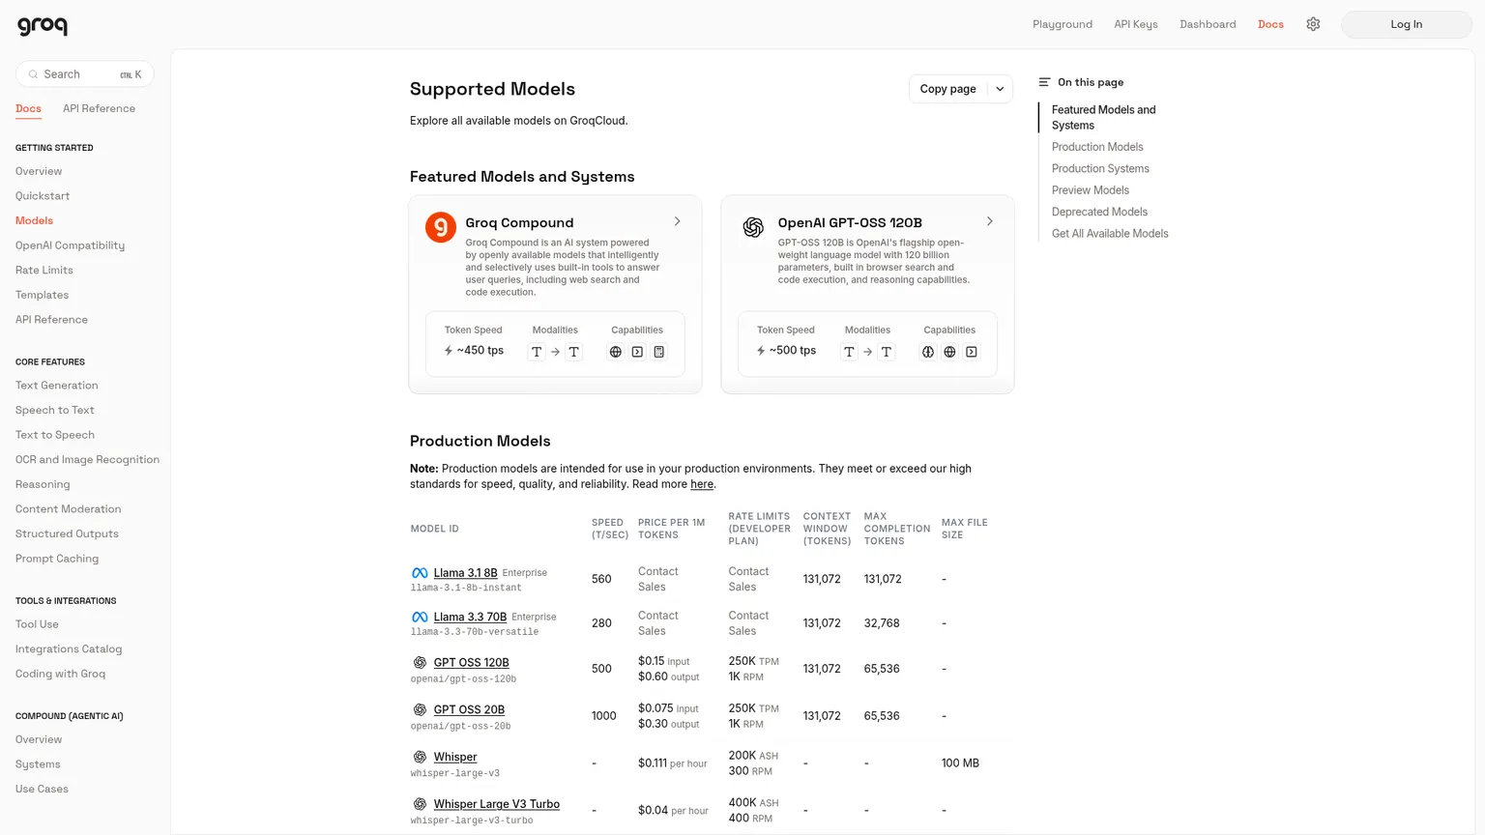Click code execution icon in Groq Compound card
Viewport: 1485px width, 835px height.
[x=637, y=352]
